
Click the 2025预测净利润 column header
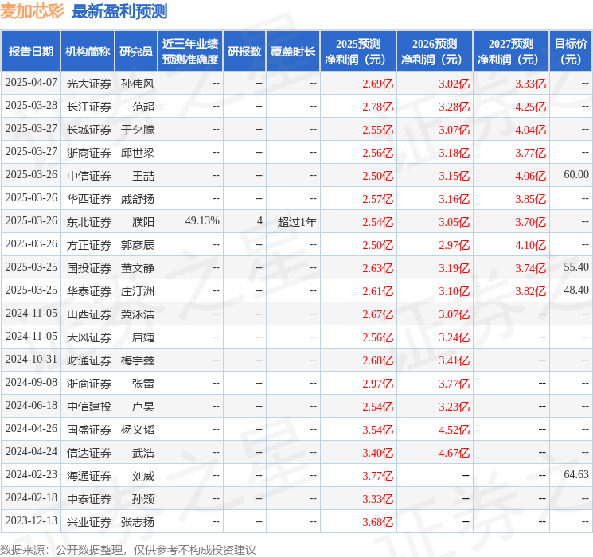pyautogui.click(x=358, y=52)
